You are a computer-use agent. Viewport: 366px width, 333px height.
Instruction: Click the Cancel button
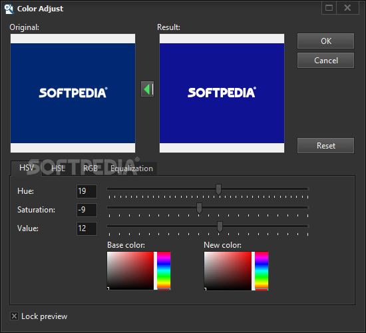325,61
